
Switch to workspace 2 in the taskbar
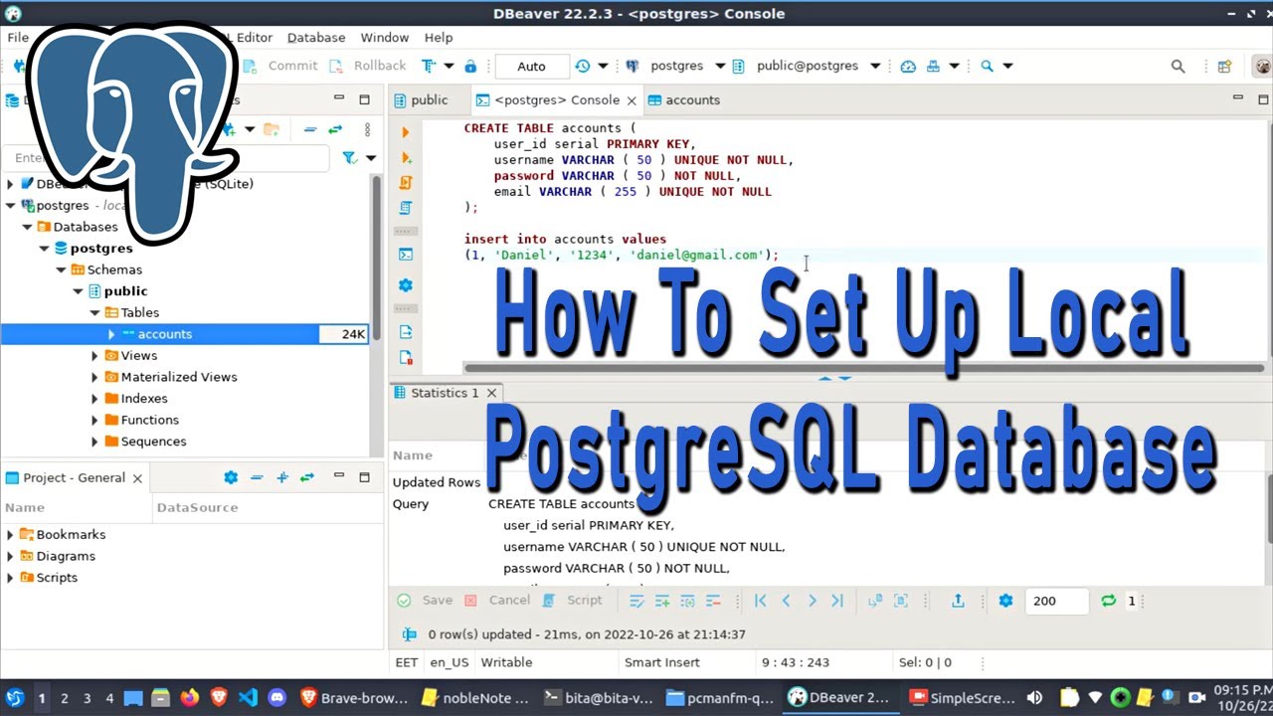click(65, 698)
